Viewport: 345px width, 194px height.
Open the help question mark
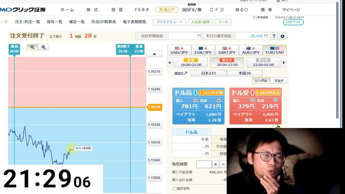pos(274,36)
